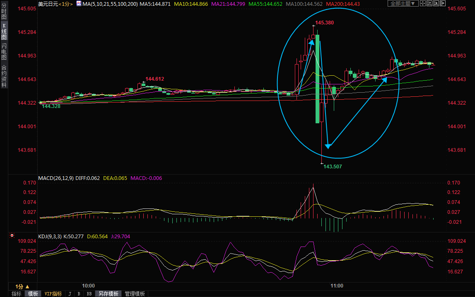The height and width of the screenshot is (297, 475).
Task: Click the crosshair cursor icon in top toolbar
Action: click(423, 4)
